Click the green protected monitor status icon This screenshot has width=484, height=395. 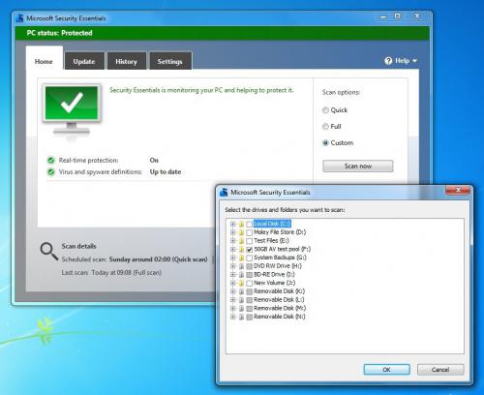pos(72,109)
